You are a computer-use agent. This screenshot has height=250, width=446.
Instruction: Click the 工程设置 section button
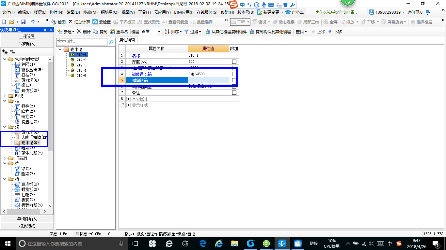tap(27, 36)
